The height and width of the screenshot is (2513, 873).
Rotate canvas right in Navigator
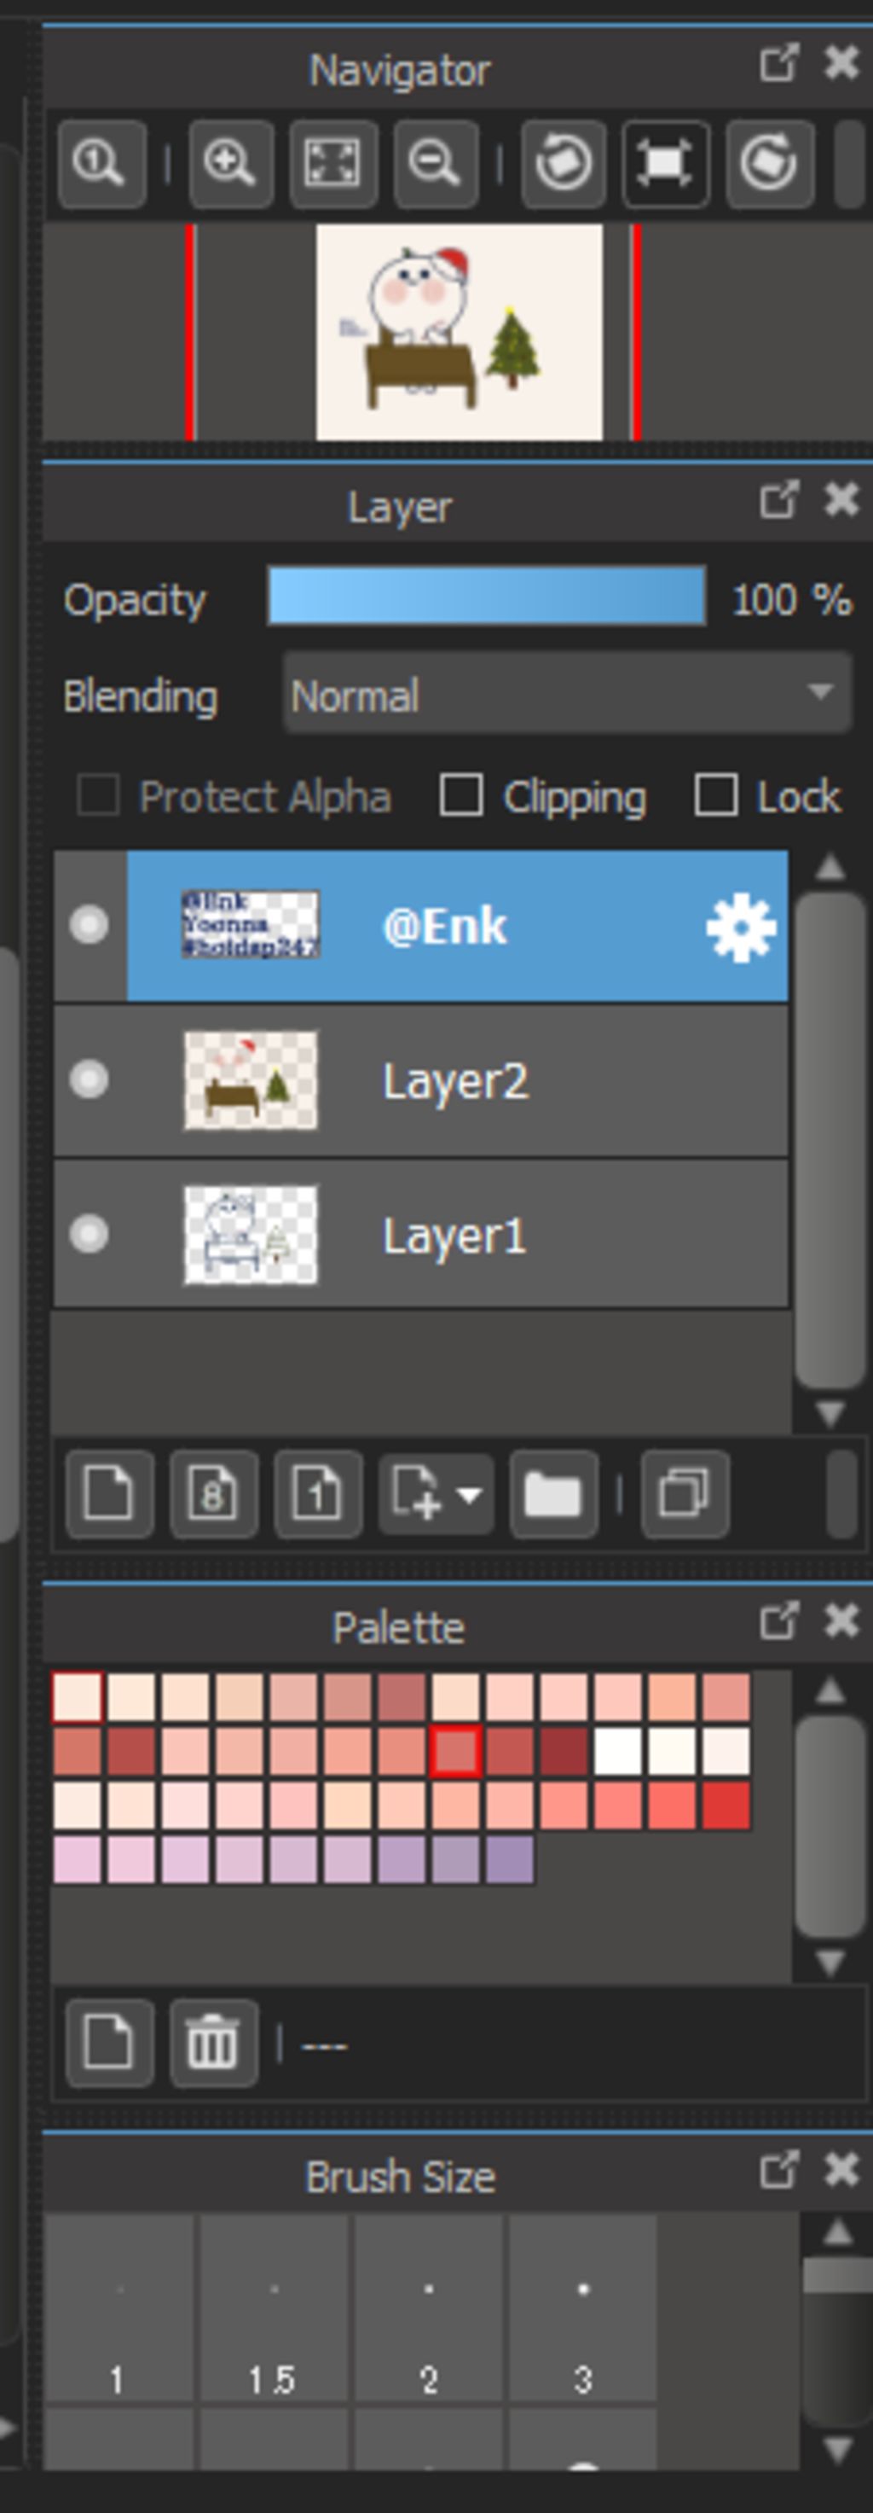770,163
